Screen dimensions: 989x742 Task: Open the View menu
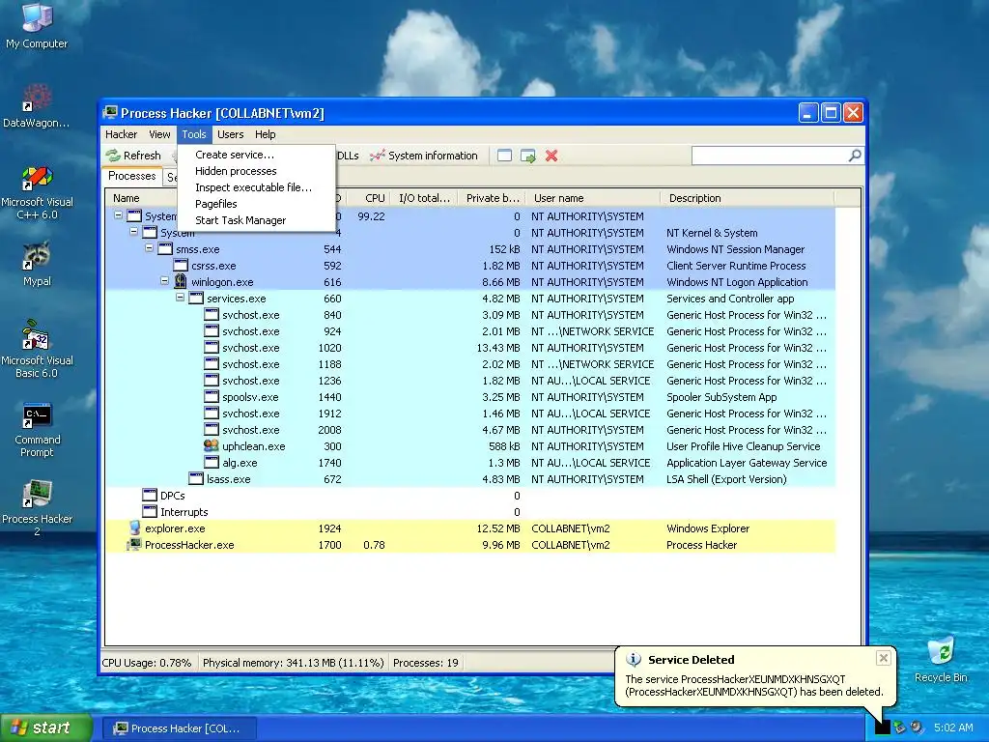(159, 134)
